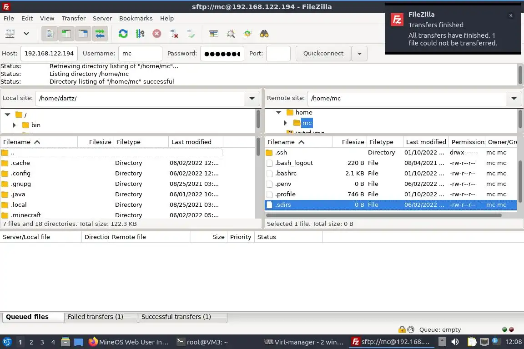Open the Server menu
Screen dimensions: 524x349
point(102,18)
